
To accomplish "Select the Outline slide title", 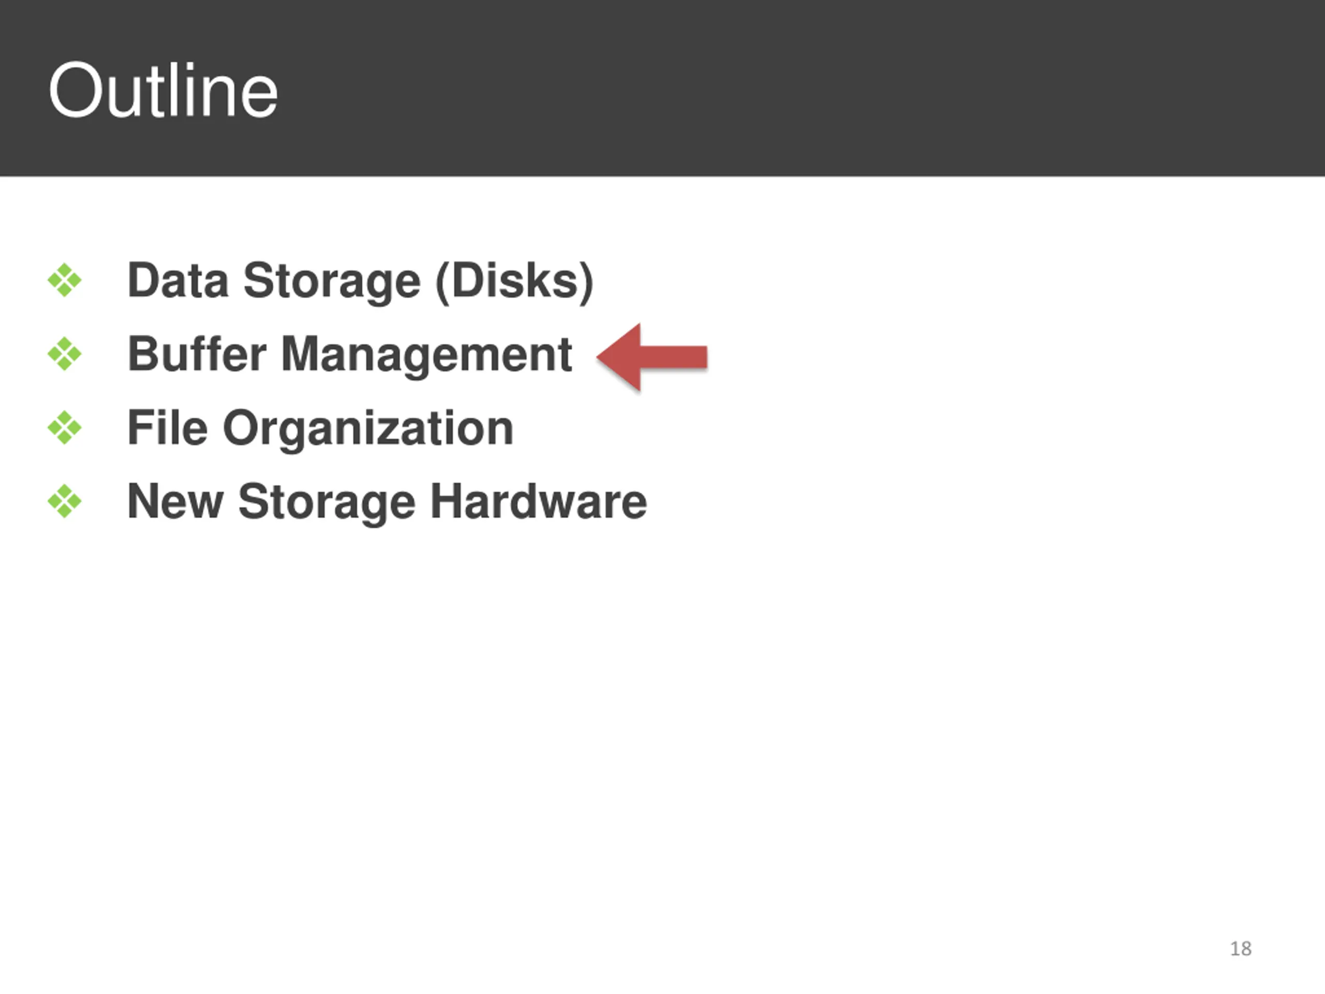I will coord(163,91).
